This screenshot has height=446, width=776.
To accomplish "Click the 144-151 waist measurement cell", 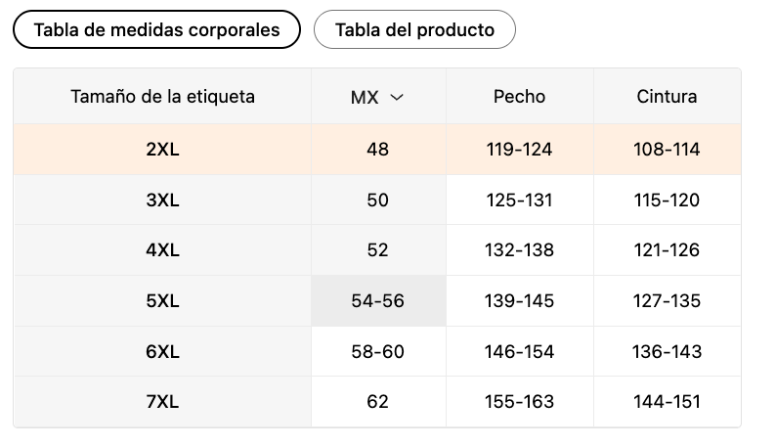I will click(667, 402).
